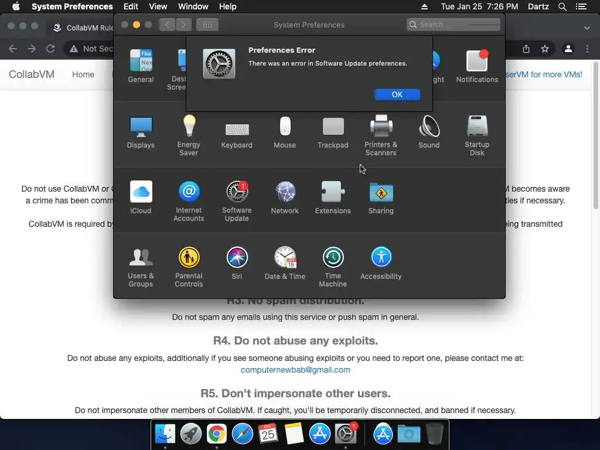Click the Show All grid button
Screen dimensions: 600x450
pyautogui.click(x=207, y=25)
